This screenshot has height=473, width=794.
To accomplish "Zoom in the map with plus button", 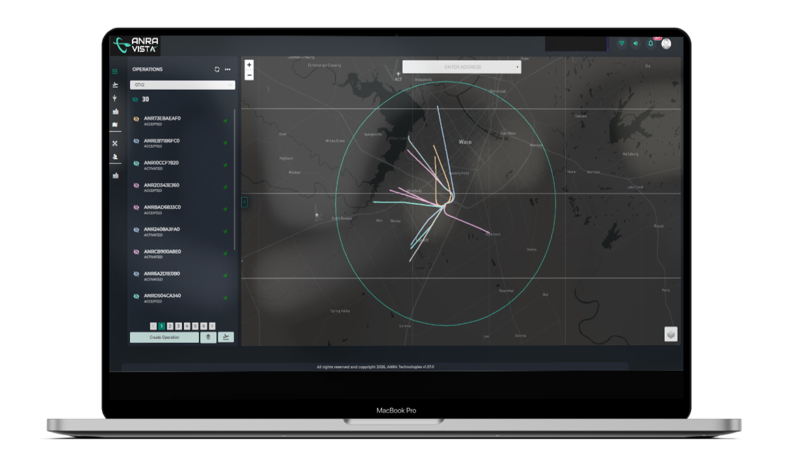I will (x=249, y=65).
